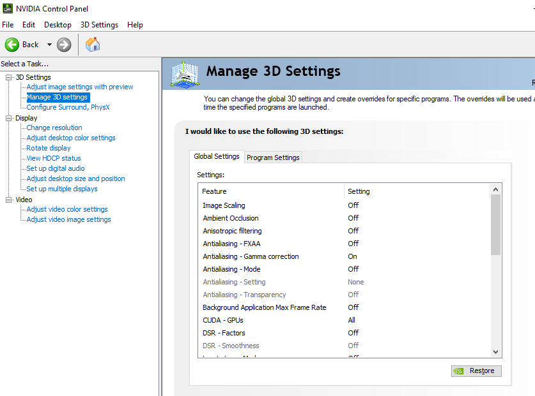Image resolution: width=535 pixels, height=396 pixels.
Task: Open Set up digital audio page
Action: (x=56, y=168)
